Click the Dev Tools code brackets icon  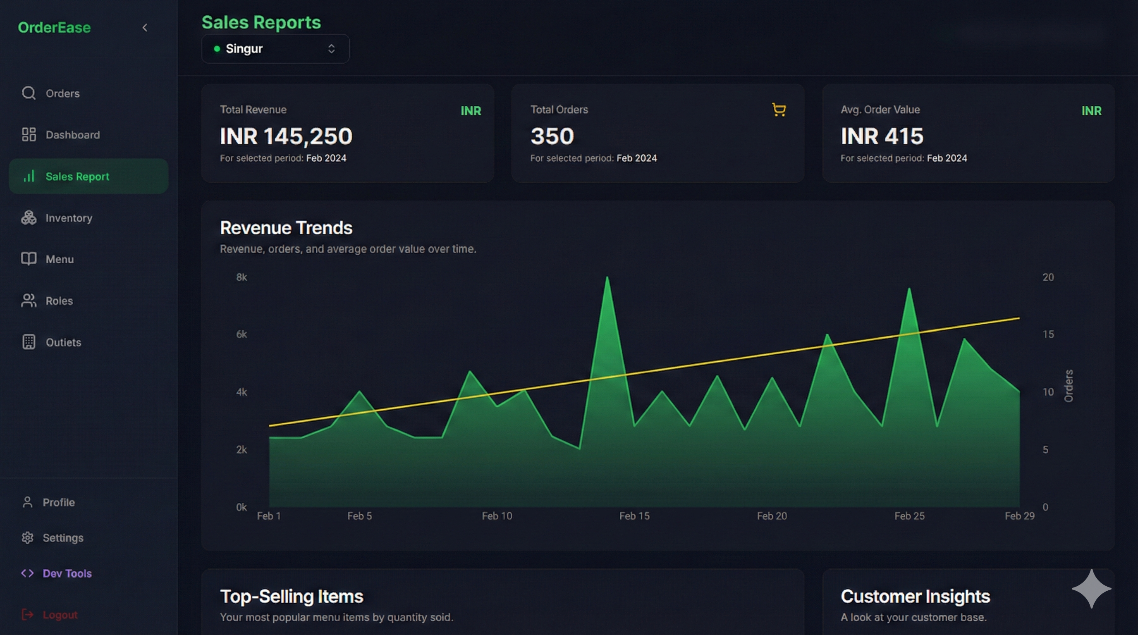click(27, 573)
